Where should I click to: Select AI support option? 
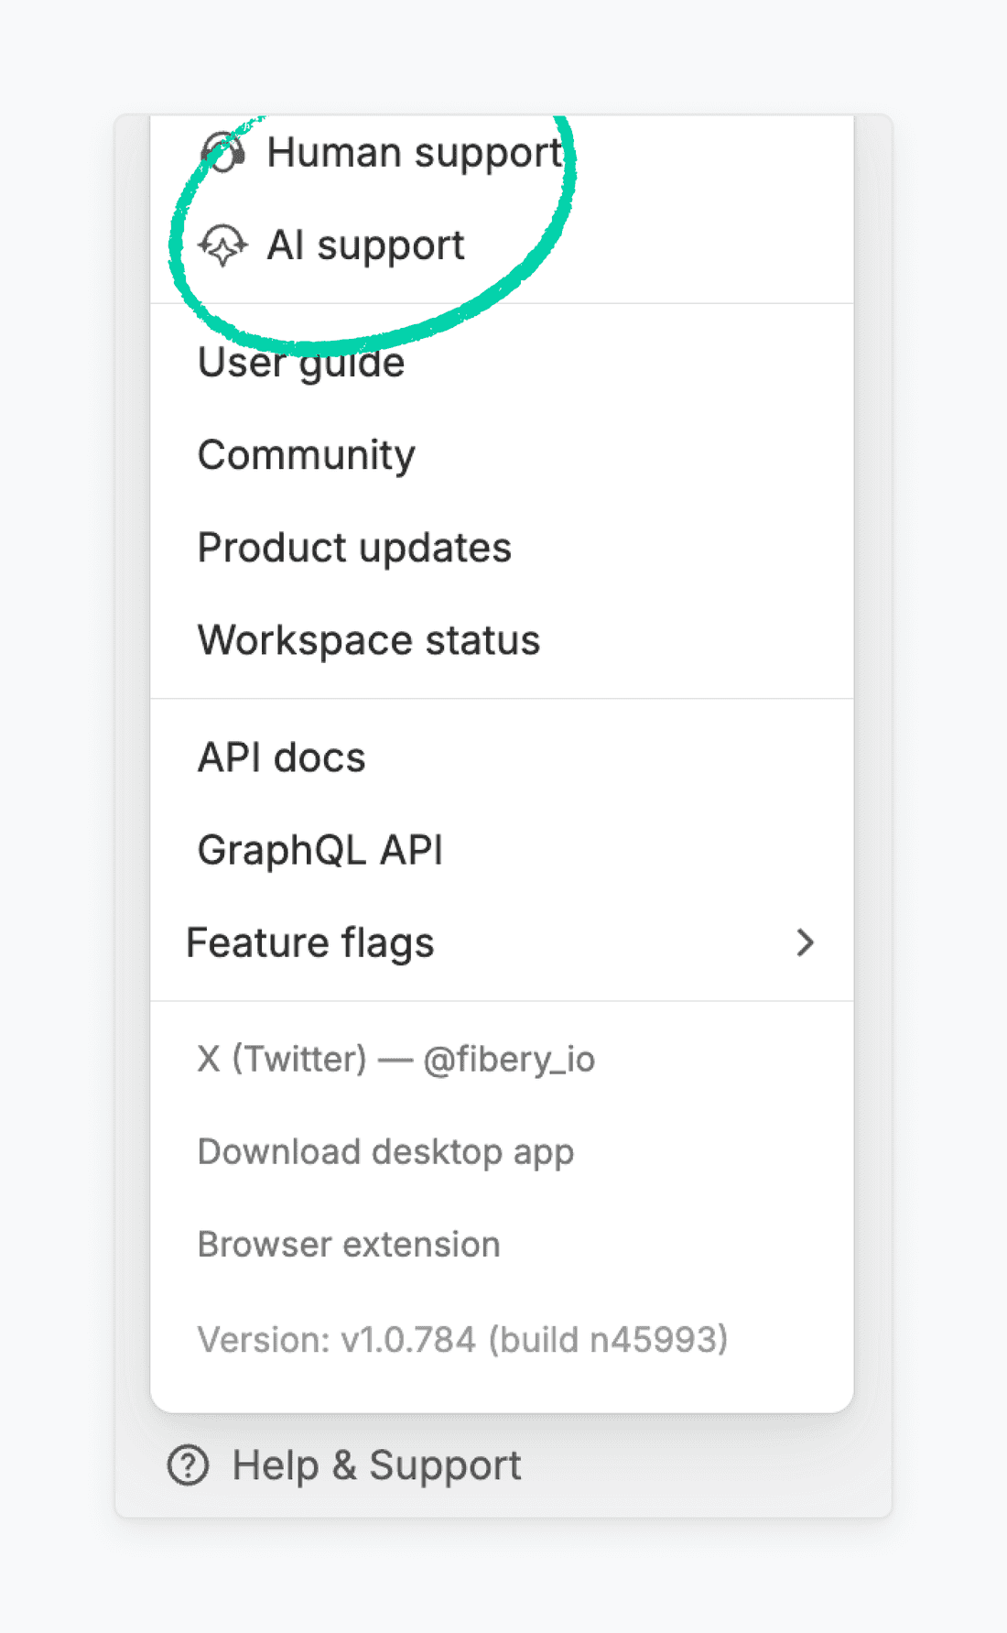[x=366, y=245]
